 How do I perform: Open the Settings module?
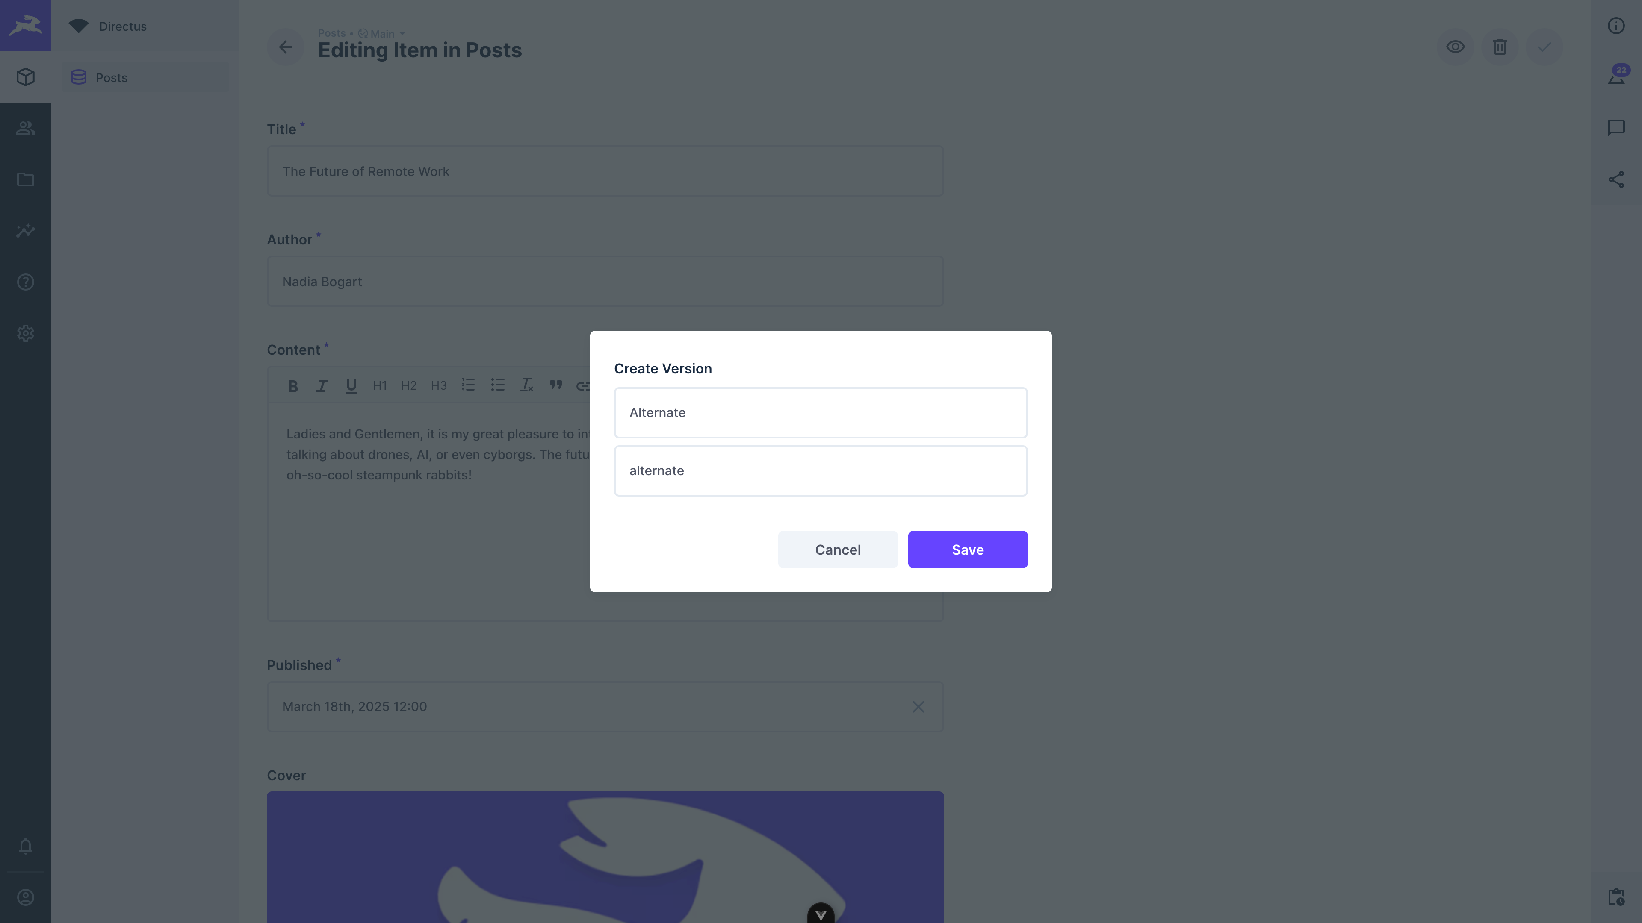26,333
